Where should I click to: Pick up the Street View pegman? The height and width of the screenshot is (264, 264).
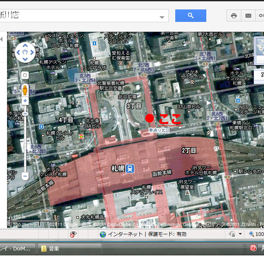coord(25,89)
